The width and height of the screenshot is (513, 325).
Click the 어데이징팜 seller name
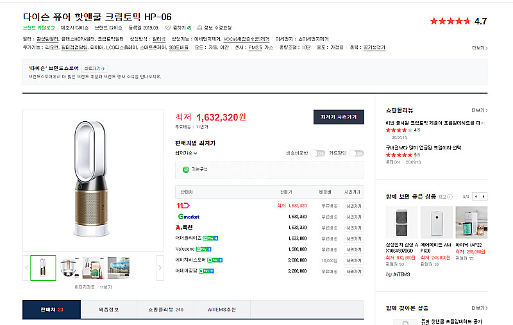click(x=186, y=271)
